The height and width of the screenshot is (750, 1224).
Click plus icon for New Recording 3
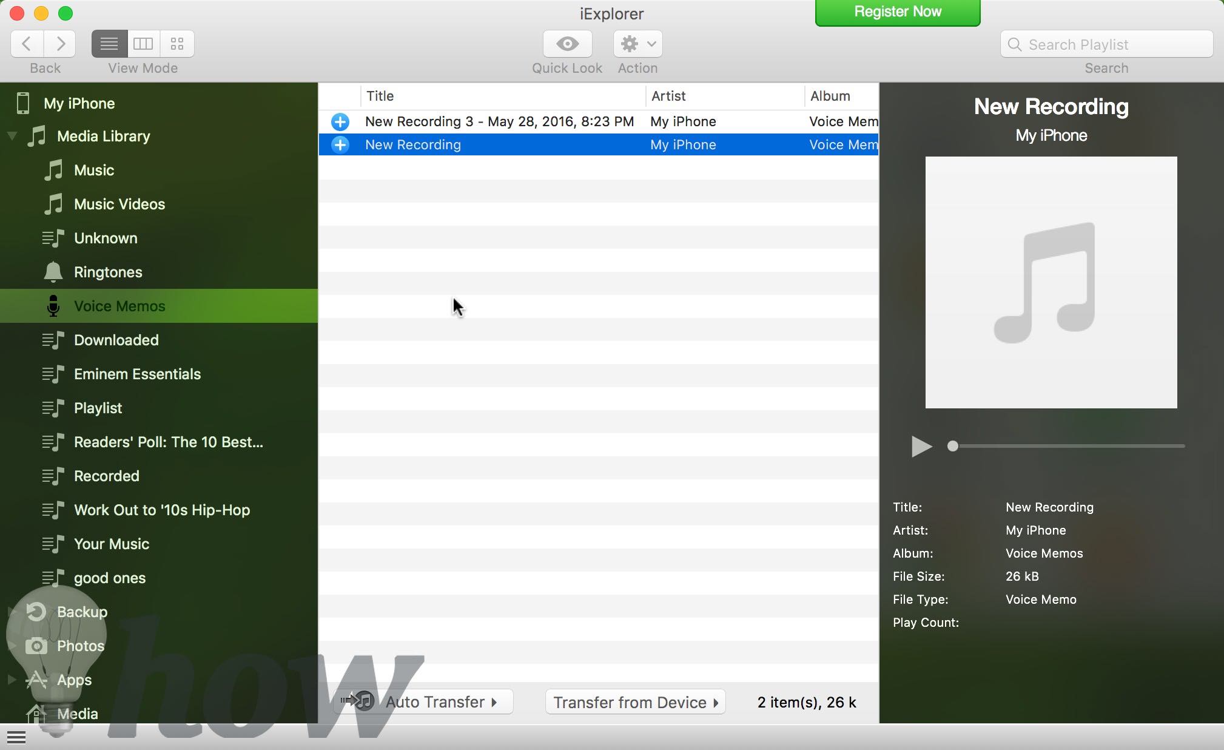[340, 121]
